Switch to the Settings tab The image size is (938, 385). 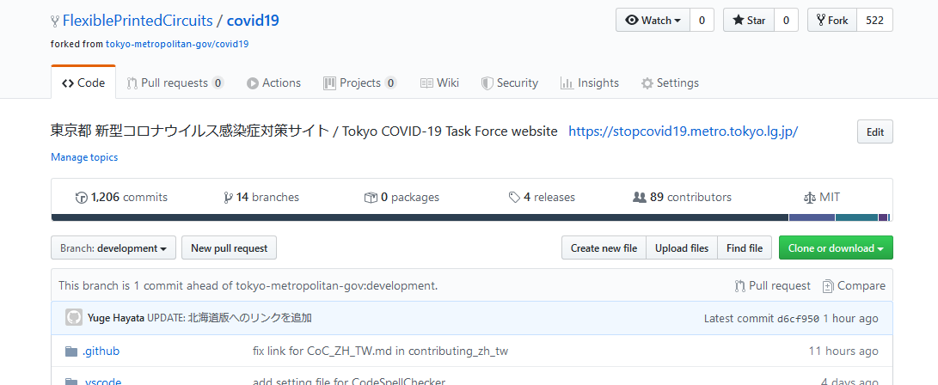(x=670, y=83)
